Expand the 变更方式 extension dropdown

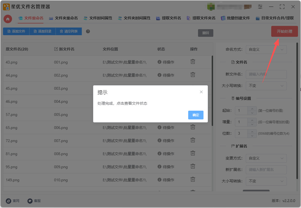pyautogui.click(x=266, y=158)
